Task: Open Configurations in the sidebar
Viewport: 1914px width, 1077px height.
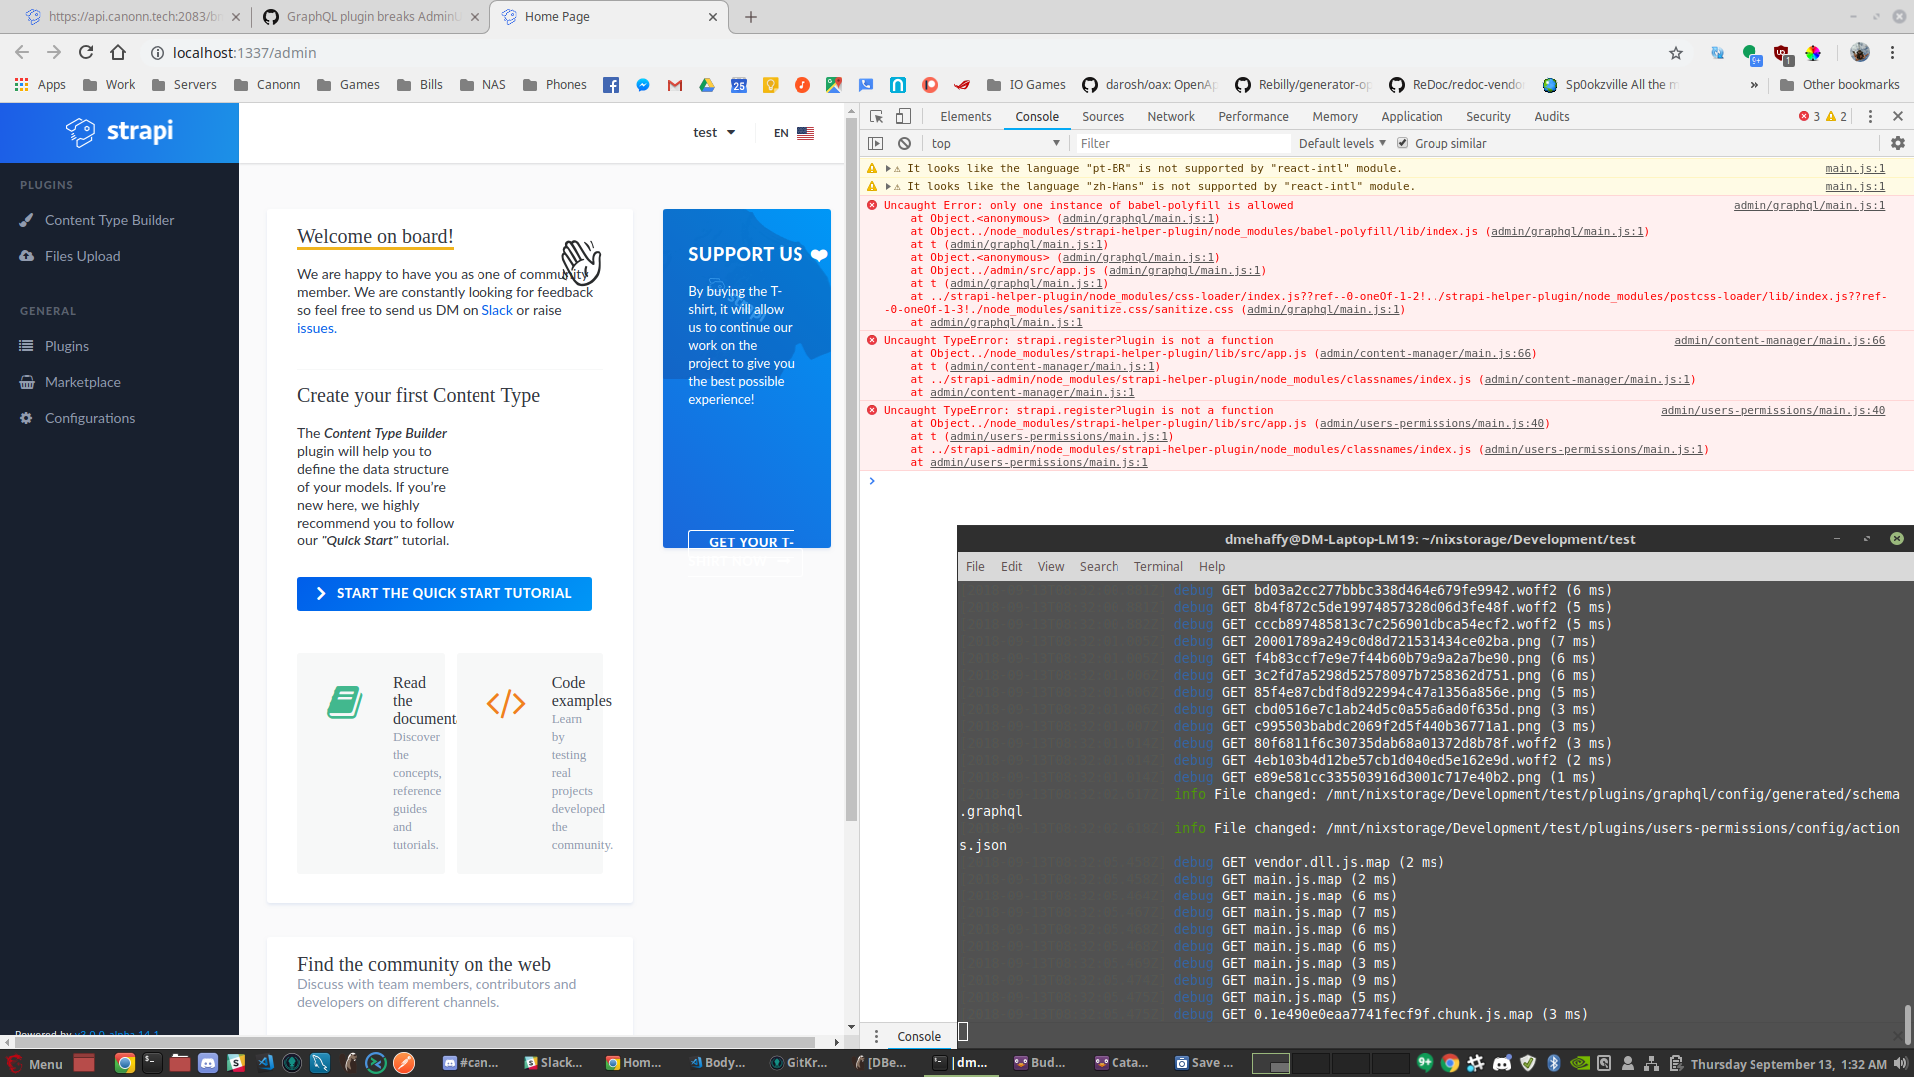Action: click(x=90, y=418)
